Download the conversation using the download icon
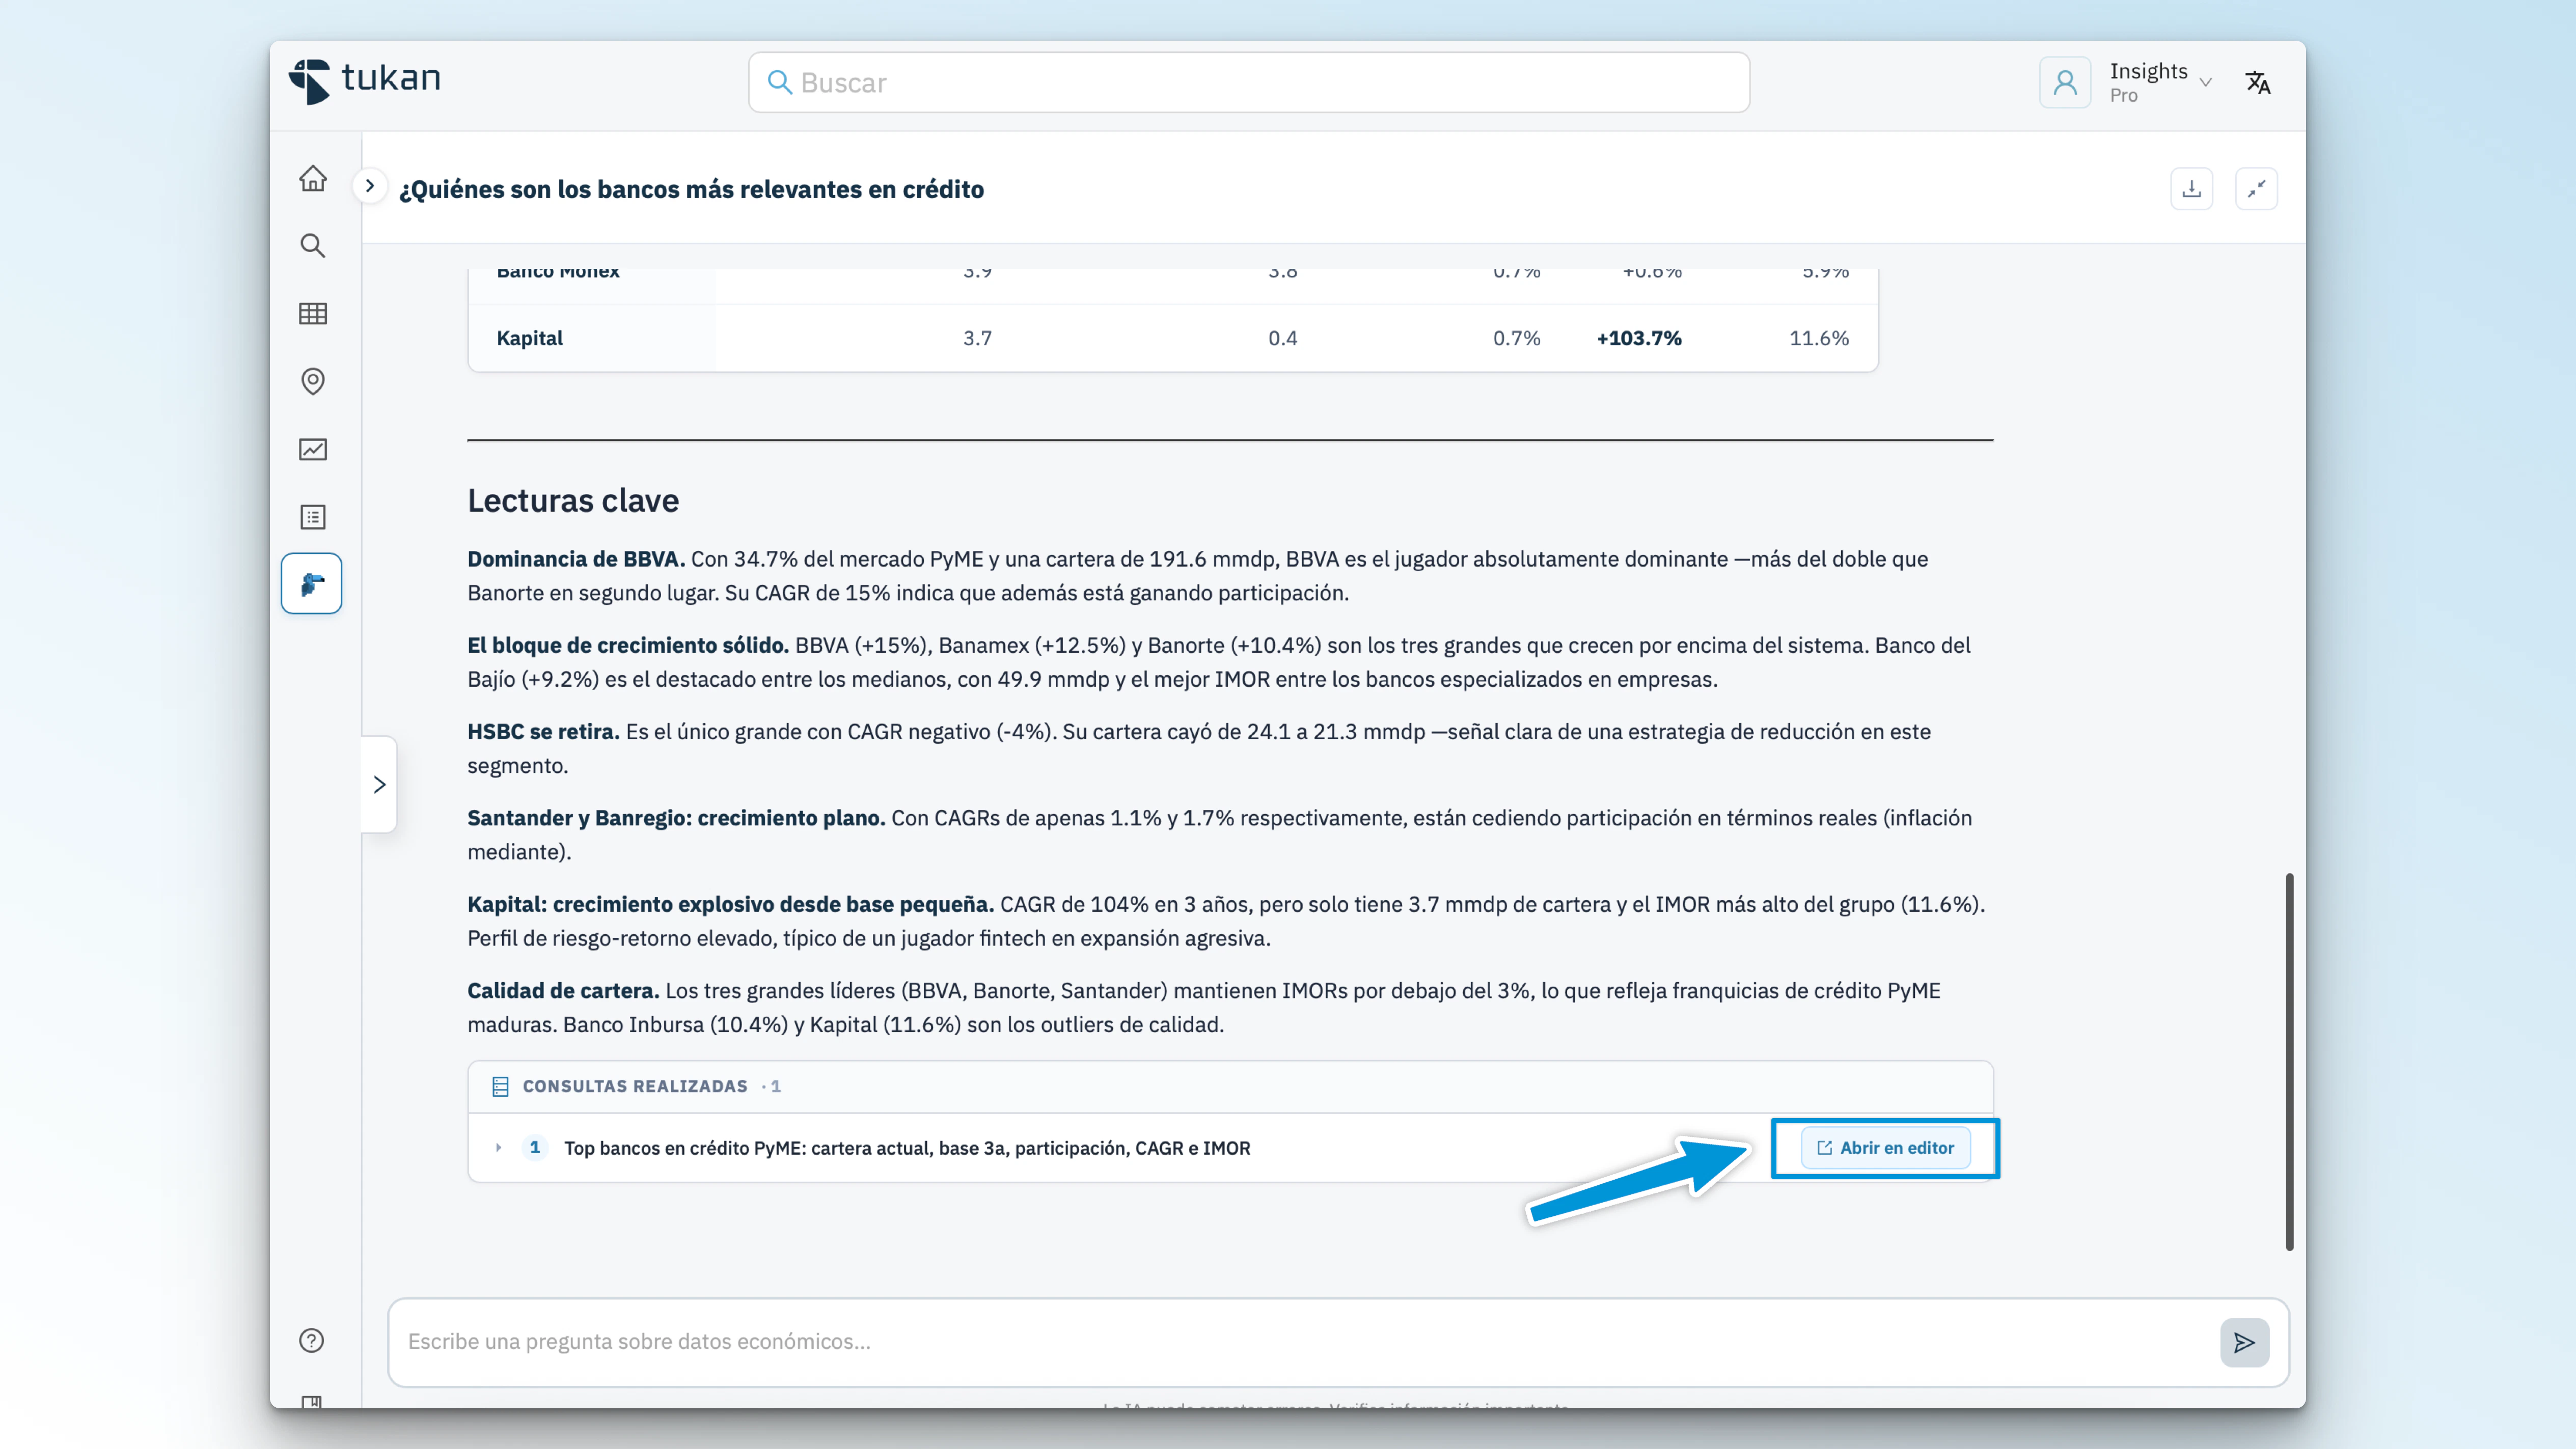 [x=2192, y=189]
